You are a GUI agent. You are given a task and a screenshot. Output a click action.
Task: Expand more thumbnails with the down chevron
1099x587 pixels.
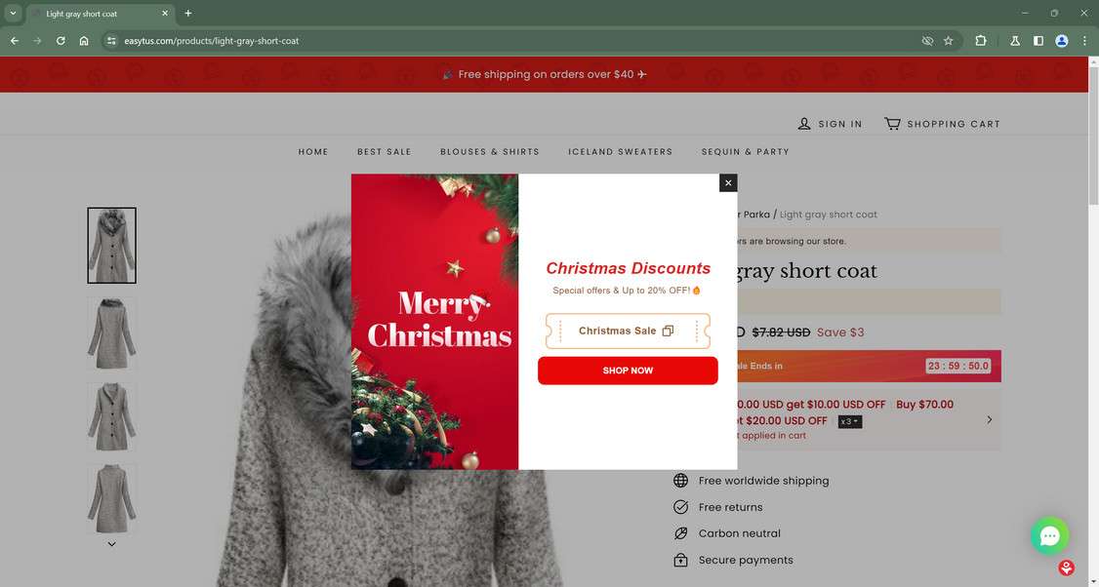coord(111,544)
